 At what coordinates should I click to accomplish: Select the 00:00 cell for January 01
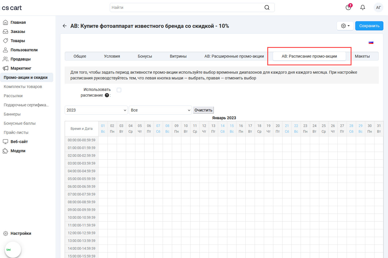click(103, 140)
